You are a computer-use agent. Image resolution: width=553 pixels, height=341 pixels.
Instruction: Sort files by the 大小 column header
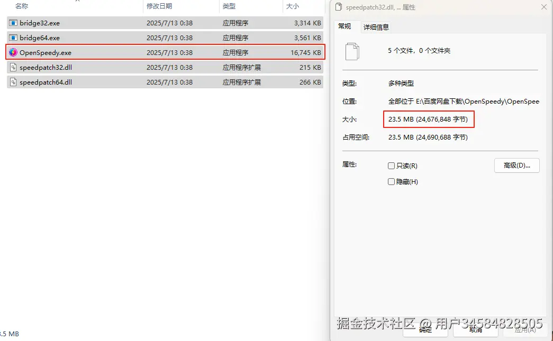[x=292, y=6]
